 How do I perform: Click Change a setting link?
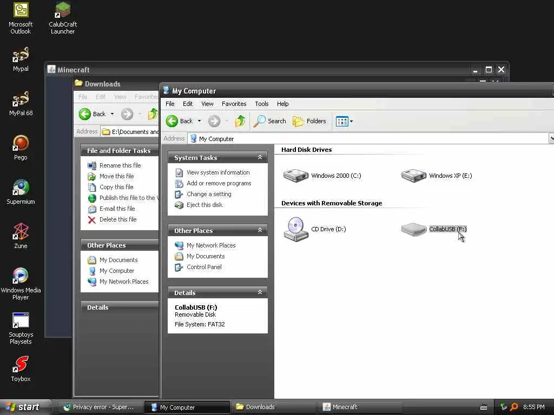pyautogui.click(x=209, y=194)
